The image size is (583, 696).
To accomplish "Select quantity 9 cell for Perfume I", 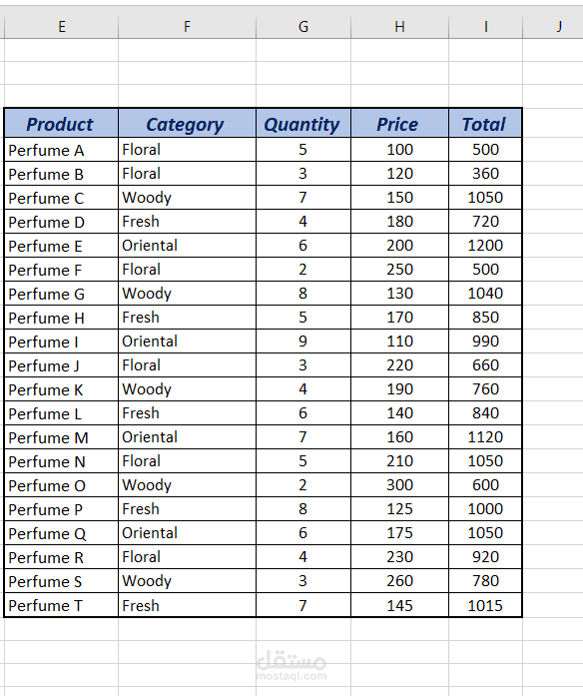I will point(303,342).
